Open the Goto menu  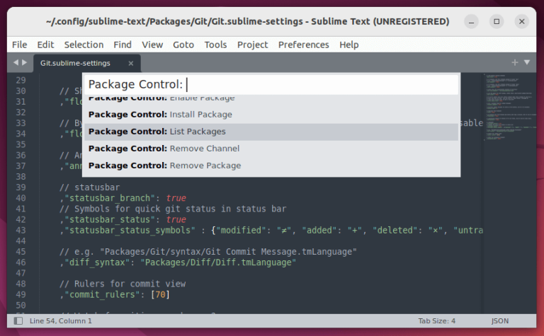point(183,45)
